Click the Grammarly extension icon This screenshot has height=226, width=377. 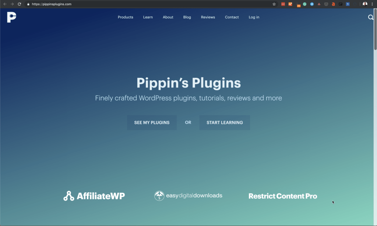pos(304,4)
